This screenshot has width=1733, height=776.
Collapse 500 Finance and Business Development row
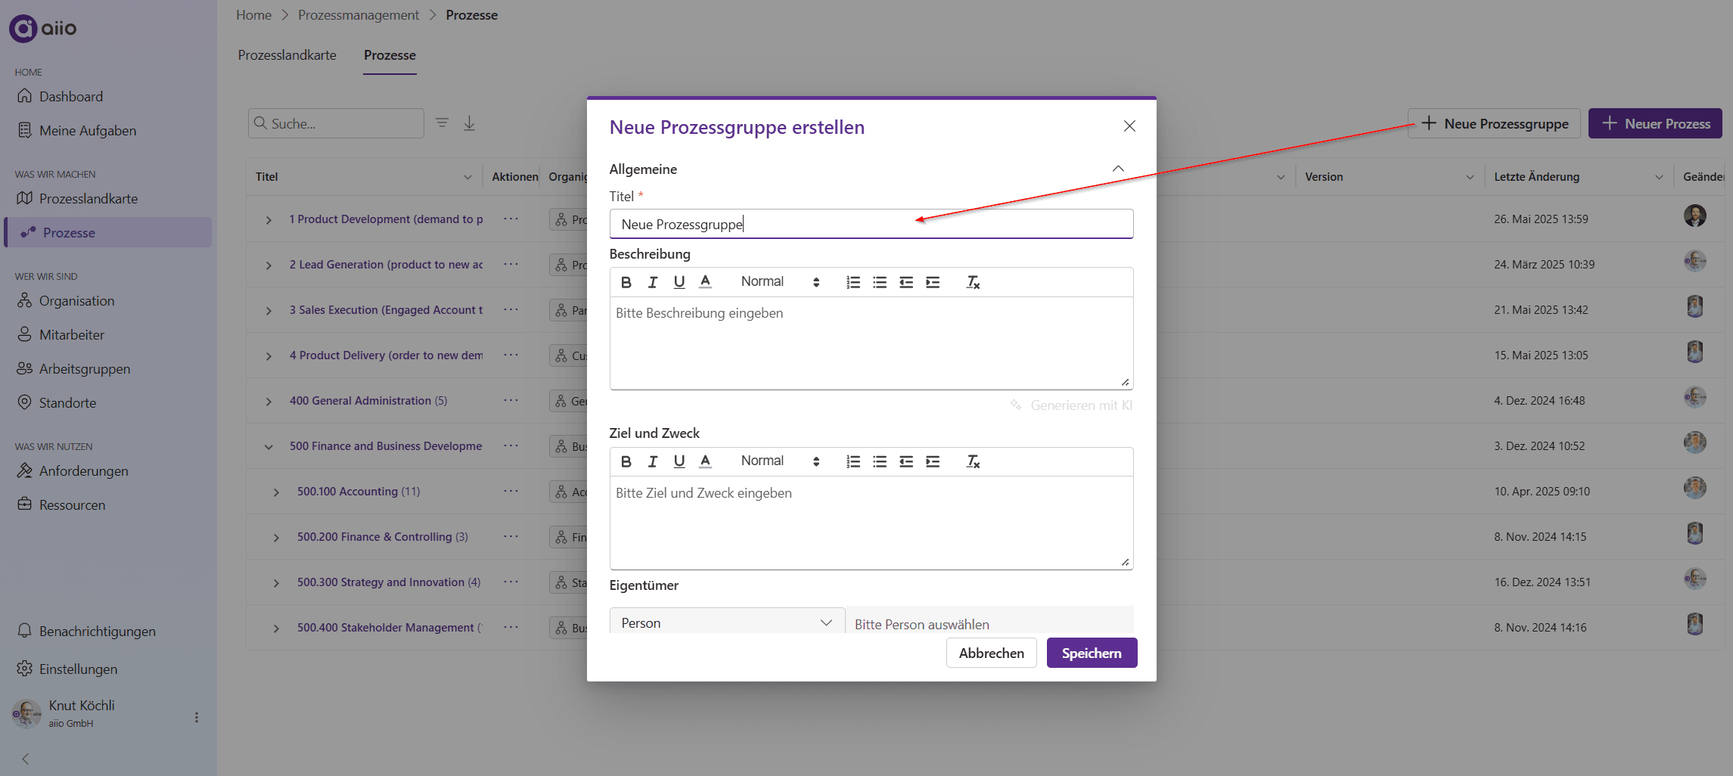[269, 447]
